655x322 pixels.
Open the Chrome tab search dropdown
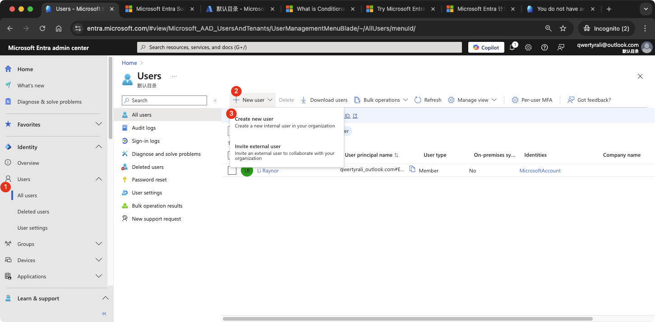pos(645,9)
